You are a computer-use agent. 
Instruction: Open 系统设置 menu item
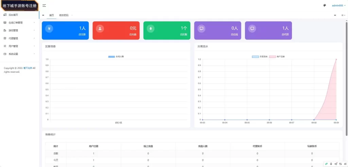click(19, 54)
